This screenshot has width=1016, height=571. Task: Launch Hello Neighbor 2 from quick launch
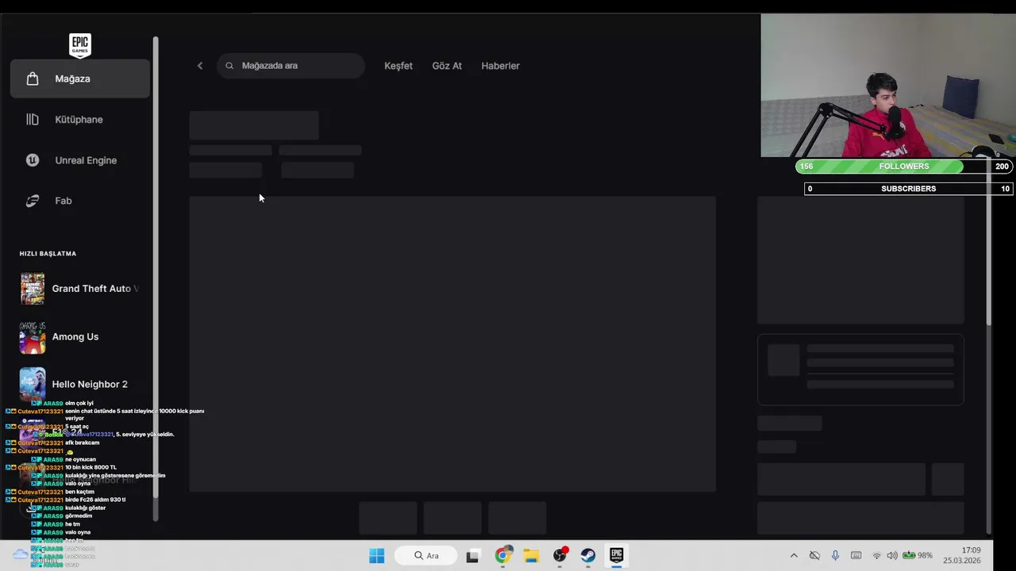pyautogui.click(x=79, y=384)
